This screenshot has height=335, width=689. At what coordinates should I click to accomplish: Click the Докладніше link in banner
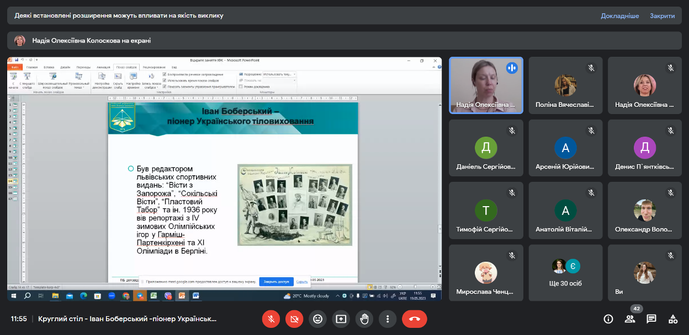pos(619,16)
